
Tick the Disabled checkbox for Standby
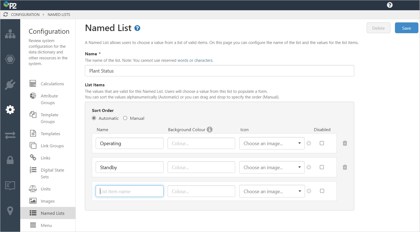tap(322, 167)
